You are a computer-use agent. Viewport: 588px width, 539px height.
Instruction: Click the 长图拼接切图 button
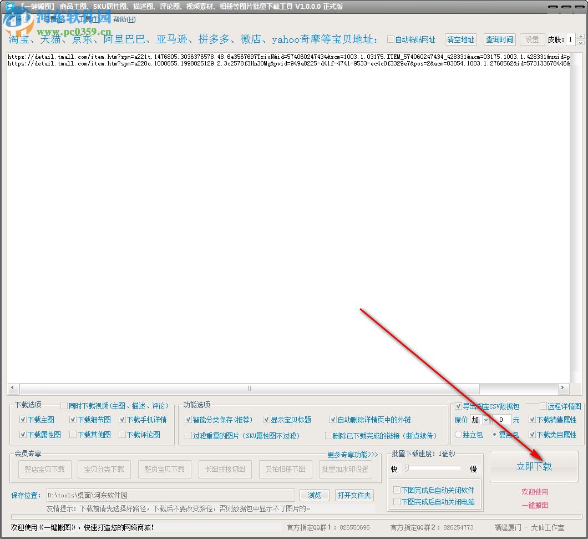[x=225, y=469]
